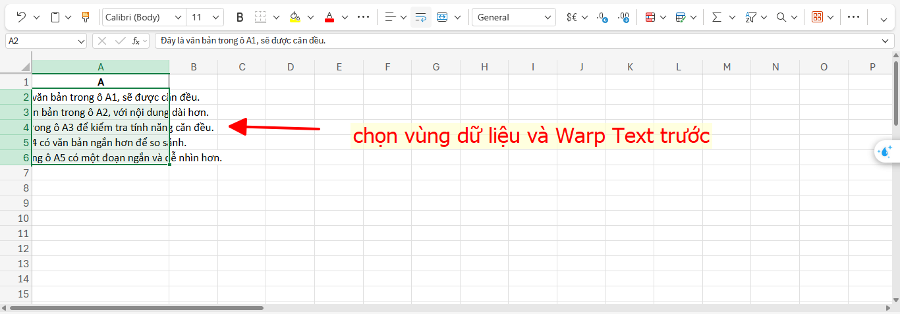Click the vertical scrollbar thumb
Viewport: 900px width, 314px height.
pos(896,92)
